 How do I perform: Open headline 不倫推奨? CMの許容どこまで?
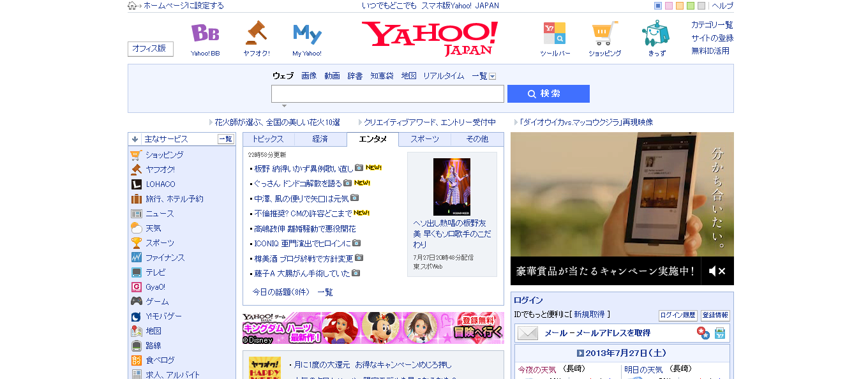(303, 213)
